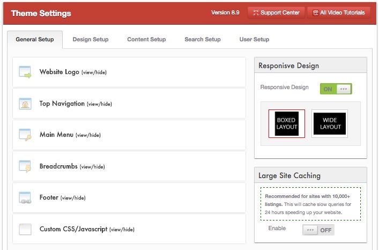Select the Boxed Layout option
Viewport: 379px width, 250px height.
tap(287, 123)
